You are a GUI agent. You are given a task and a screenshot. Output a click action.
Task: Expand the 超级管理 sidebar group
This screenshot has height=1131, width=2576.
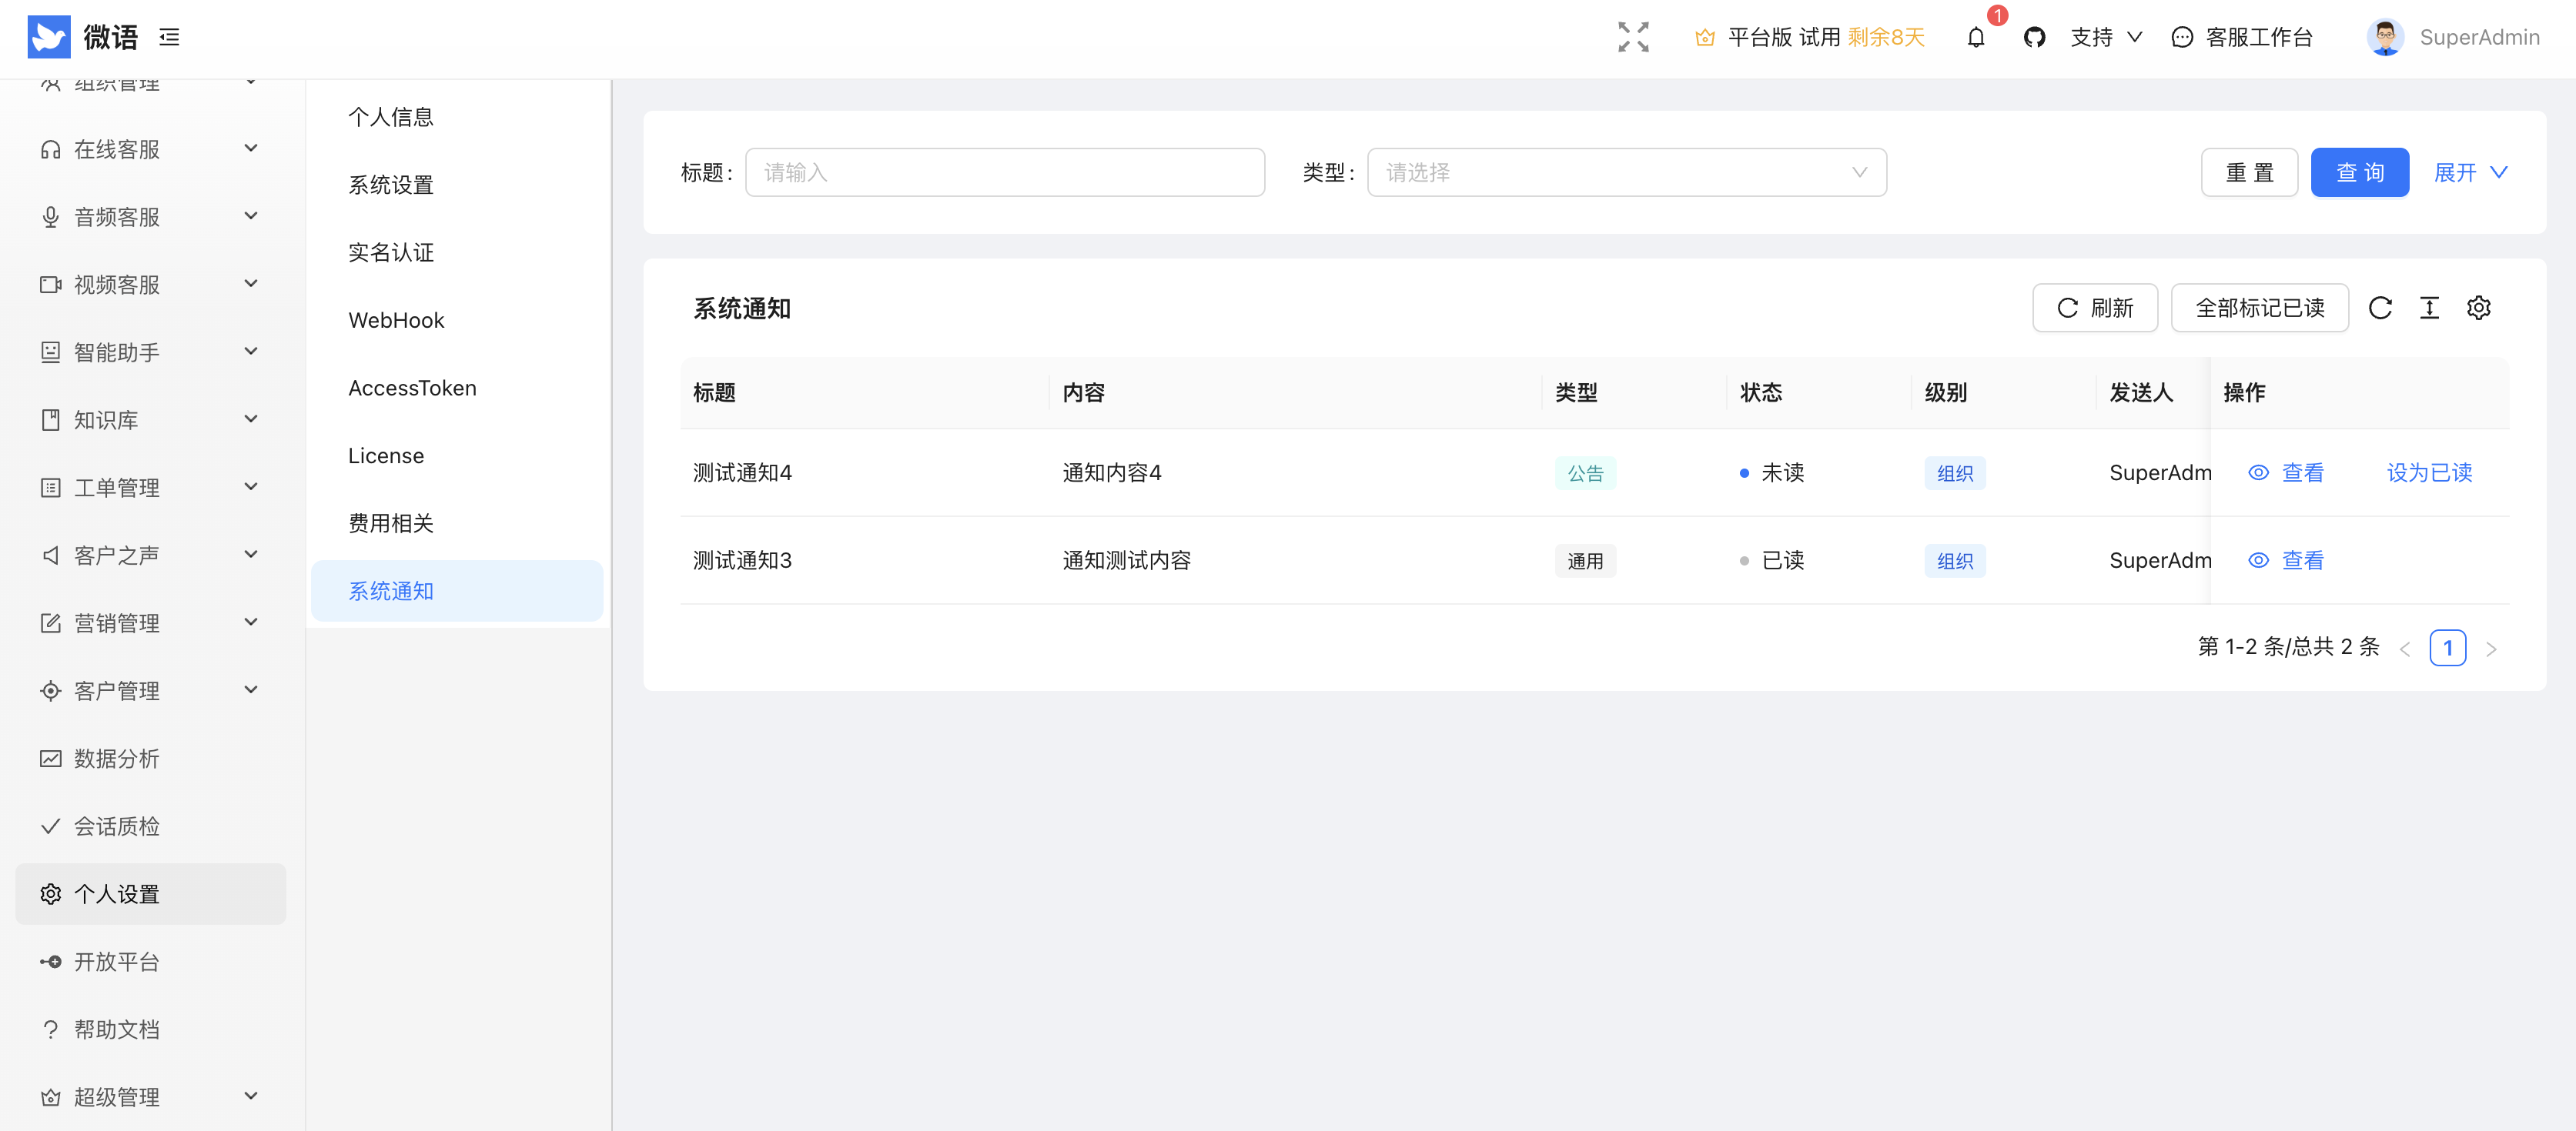pyautogui.click(x=150, y=1097)
